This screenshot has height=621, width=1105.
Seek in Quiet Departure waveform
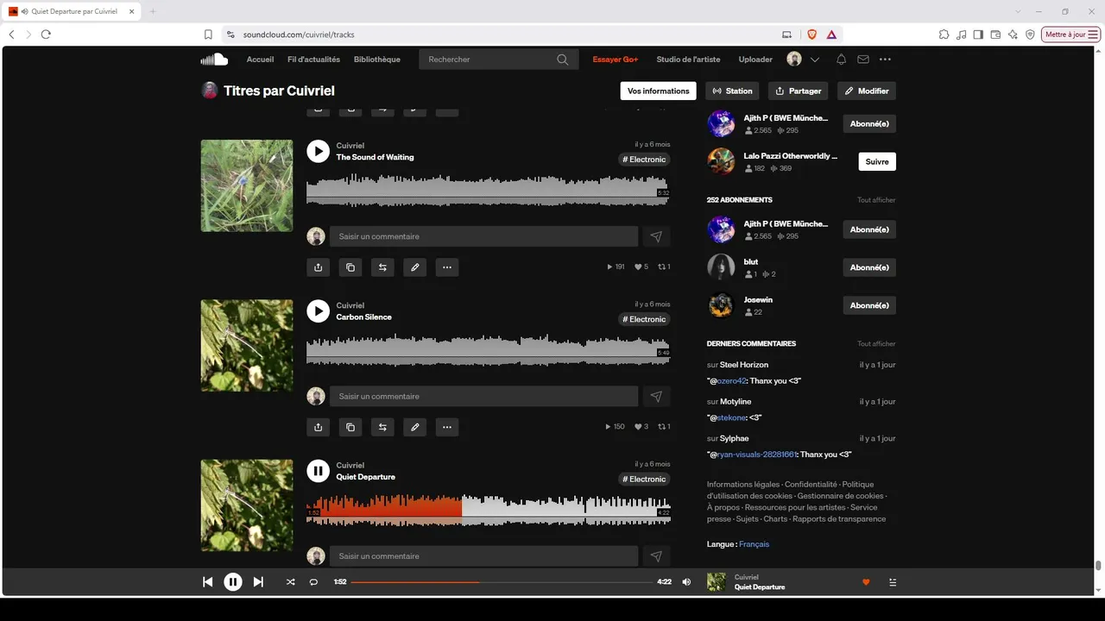(x=489, y=510)
